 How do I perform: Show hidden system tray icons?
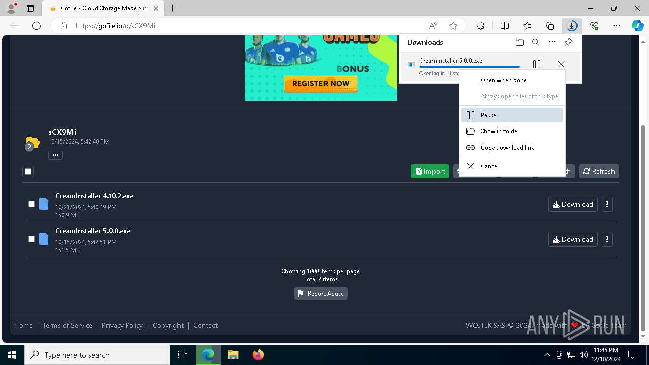(x=547, y=355)
